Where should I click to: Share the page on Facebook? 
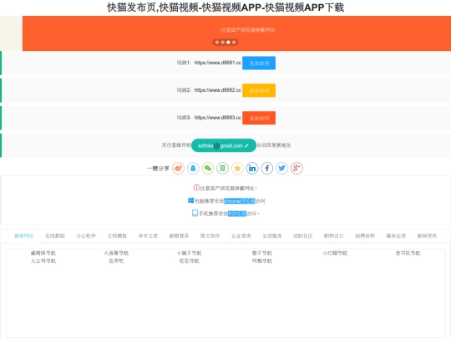click(x=267, y=168)
